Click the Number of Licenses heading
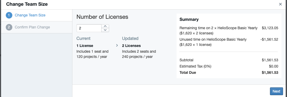Image resolution: width=287 pixels, height=97 pixels. tap(102, 17)
